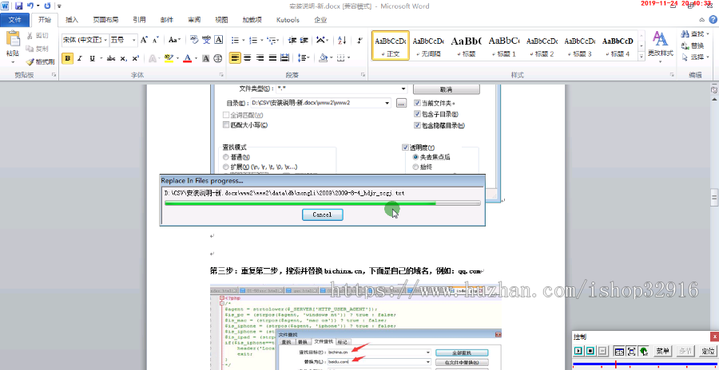Open the 文件 menu

coord(15,19)
